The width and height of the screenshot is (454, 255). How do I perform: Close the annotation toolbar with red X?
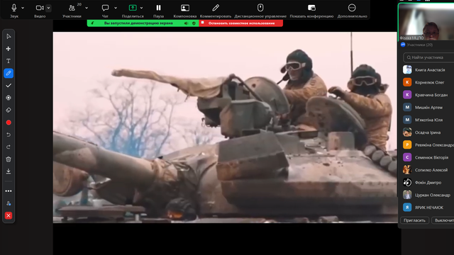pyautogui.click(x=9, y=215)
